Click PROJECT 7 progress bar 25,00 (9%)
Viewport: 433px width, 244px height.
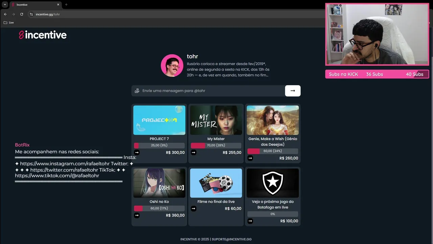[x=159, y=145]
